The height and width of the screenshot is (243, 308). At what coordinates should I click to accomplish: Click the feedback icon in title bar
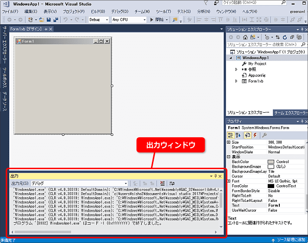[x=216, y=3]
